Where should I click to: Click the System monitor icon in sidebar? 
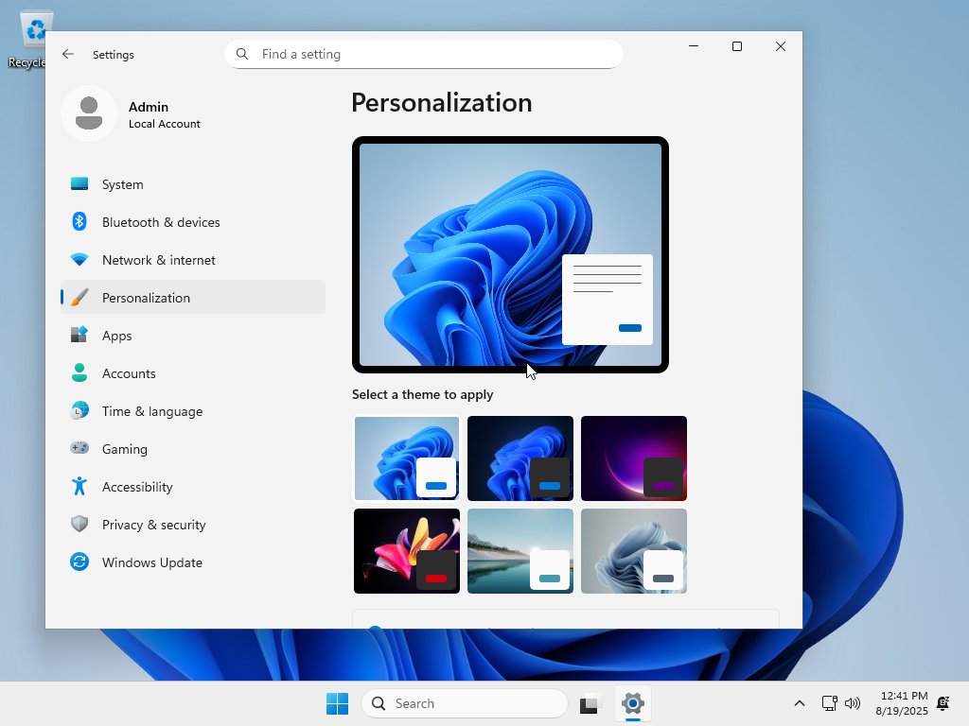click(x=79, y=184)
